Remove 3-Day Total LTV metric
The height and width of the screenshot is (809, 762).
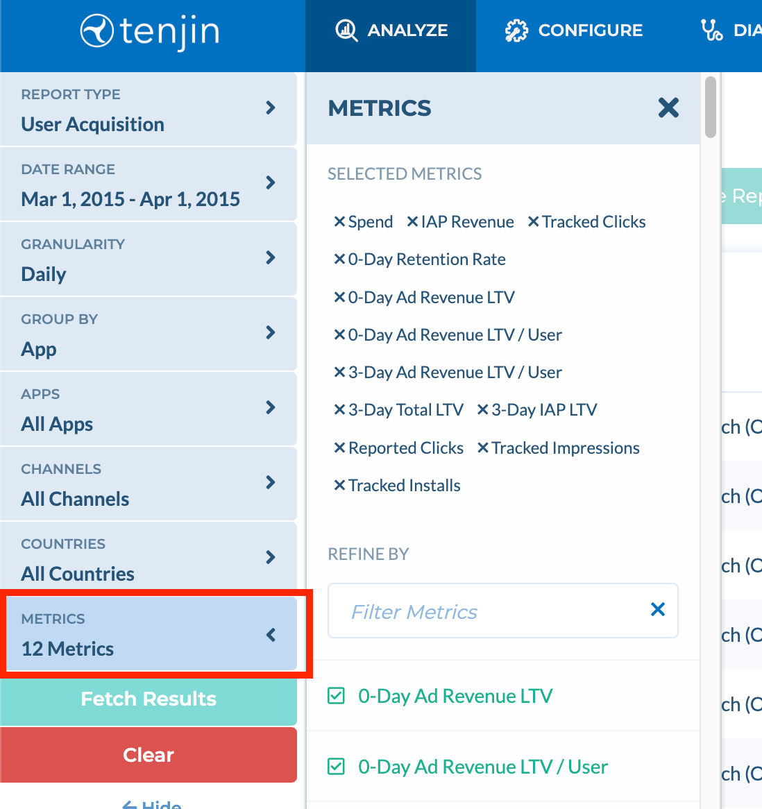click(339, 409)
